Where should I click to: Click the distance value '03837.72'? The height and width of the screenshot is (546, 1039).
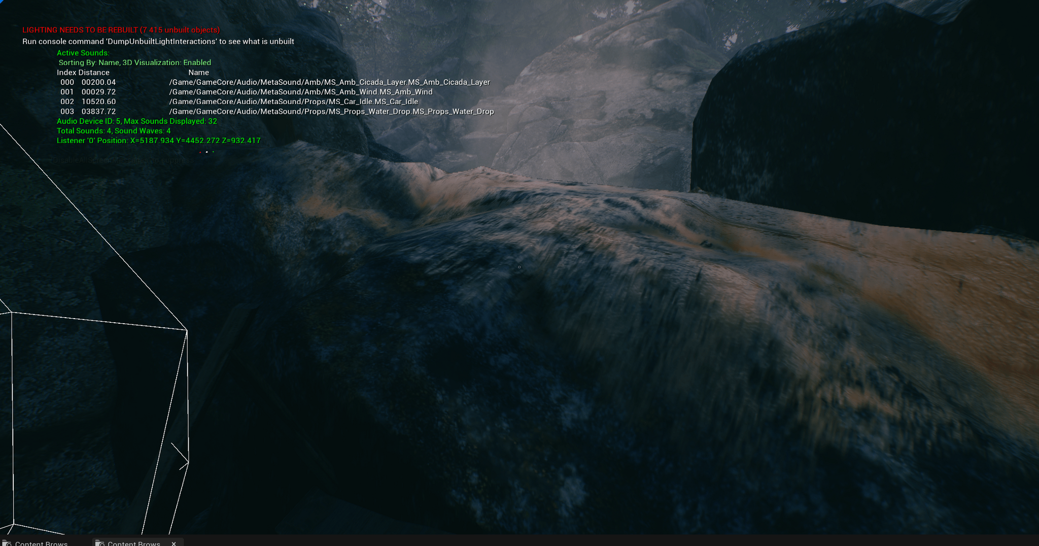click(x=99, y=112)
